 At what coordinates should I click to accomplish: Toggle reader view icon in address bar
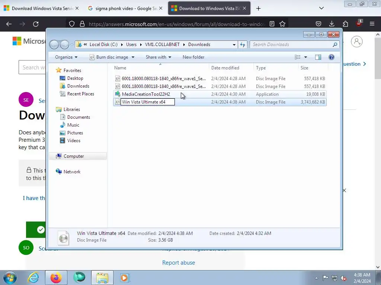272,24
